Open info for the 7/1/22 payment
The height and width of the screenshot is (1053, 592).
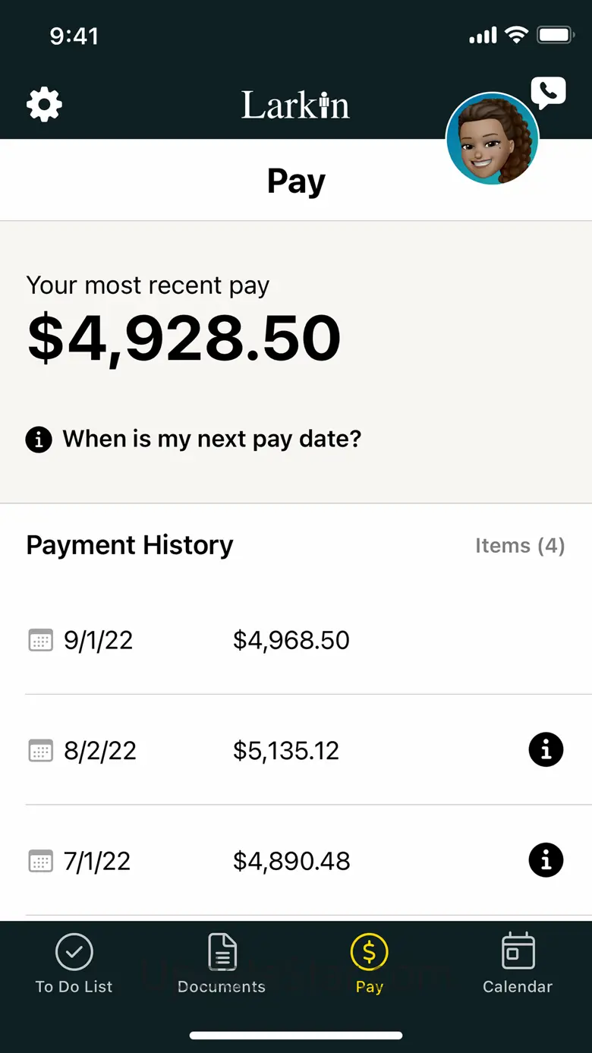click(546, 861)
